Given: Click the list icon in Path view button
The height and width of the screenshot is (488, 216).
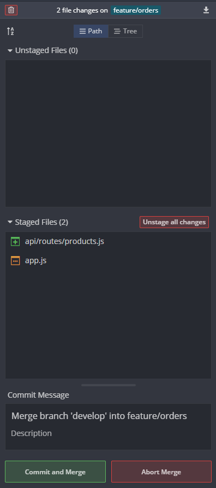Looking at the screenshot, I should 82,31.
